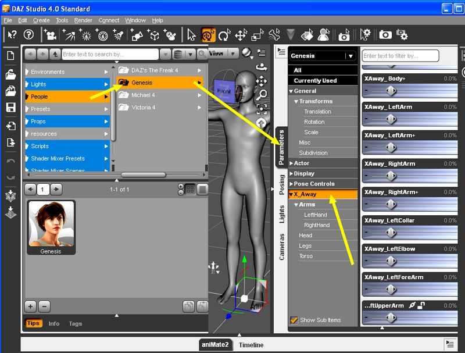Click the viewport orbit camera icon
465x353 pixels.
(261, 67)
